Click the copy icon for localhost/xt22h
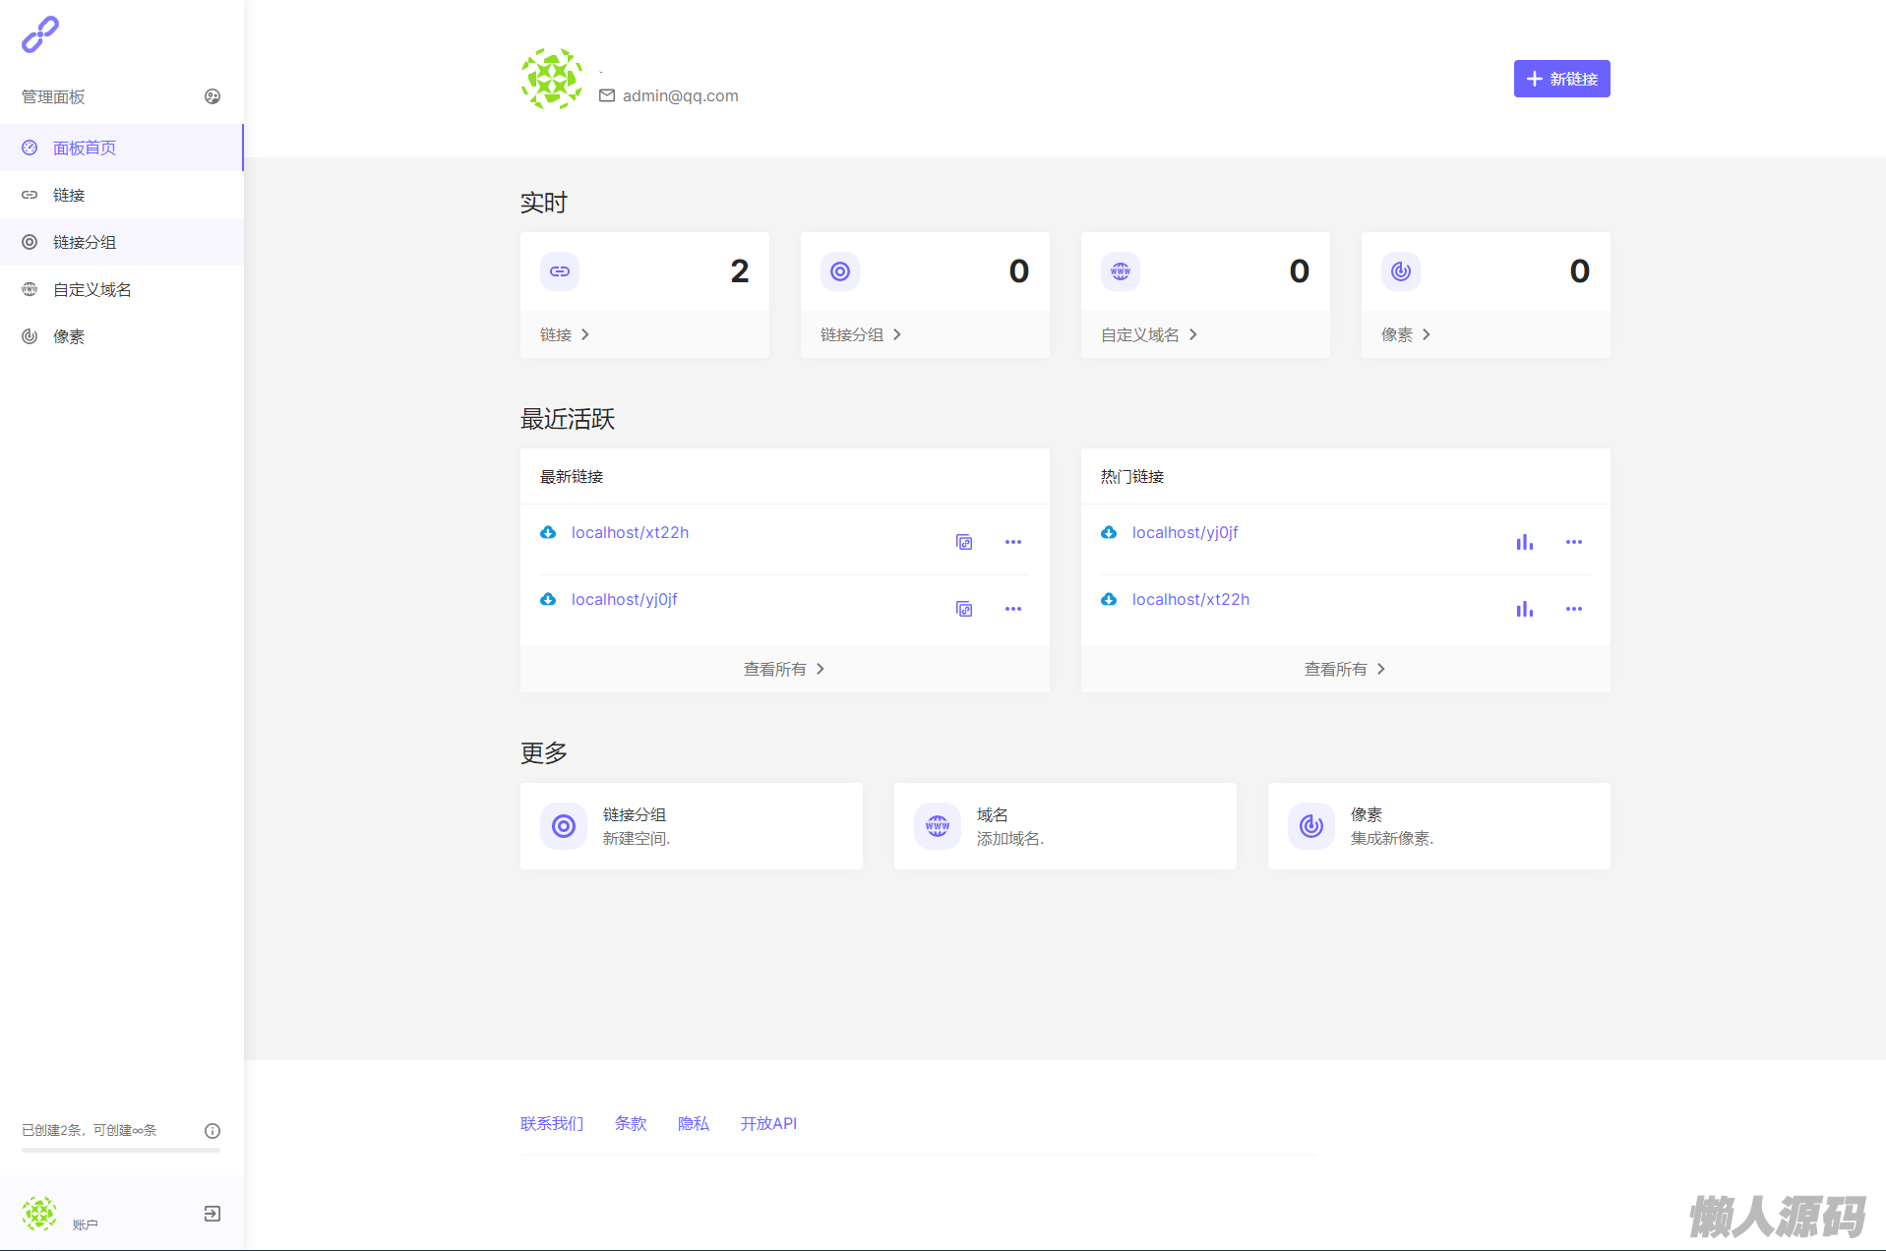The height and width of the screenshot is (1251, 1886). [x=964, y=542]
